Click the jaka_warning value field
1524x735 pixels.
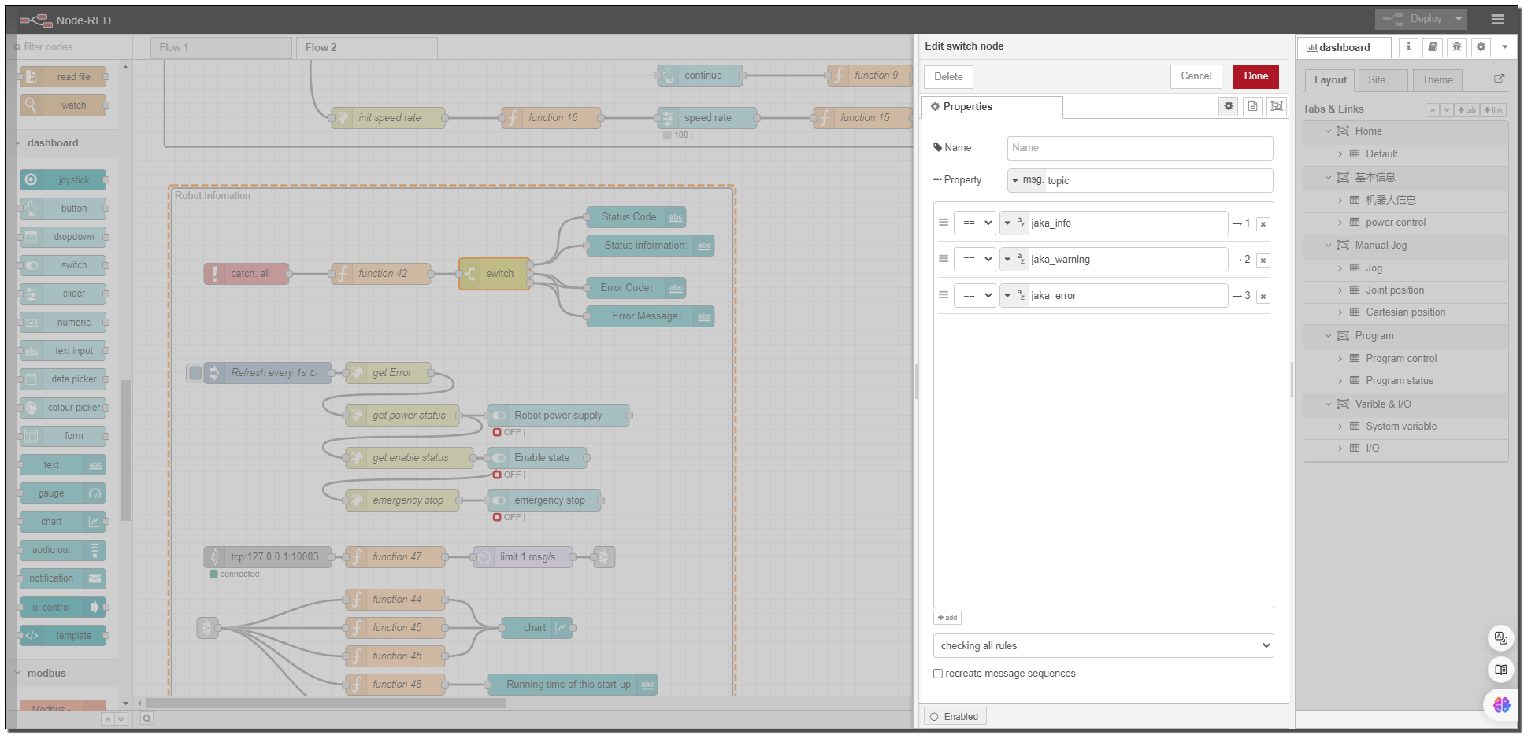tap(1128, 260)
